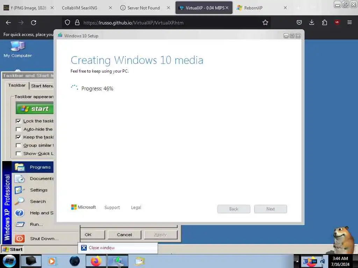
Task: Select the Windows 10 Setup taskbar icon
Action: click(118, 261)
